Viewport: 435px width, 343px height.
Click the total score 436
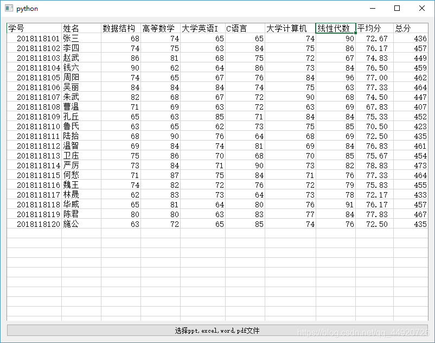pyautogui.click(x=411, y=39)
